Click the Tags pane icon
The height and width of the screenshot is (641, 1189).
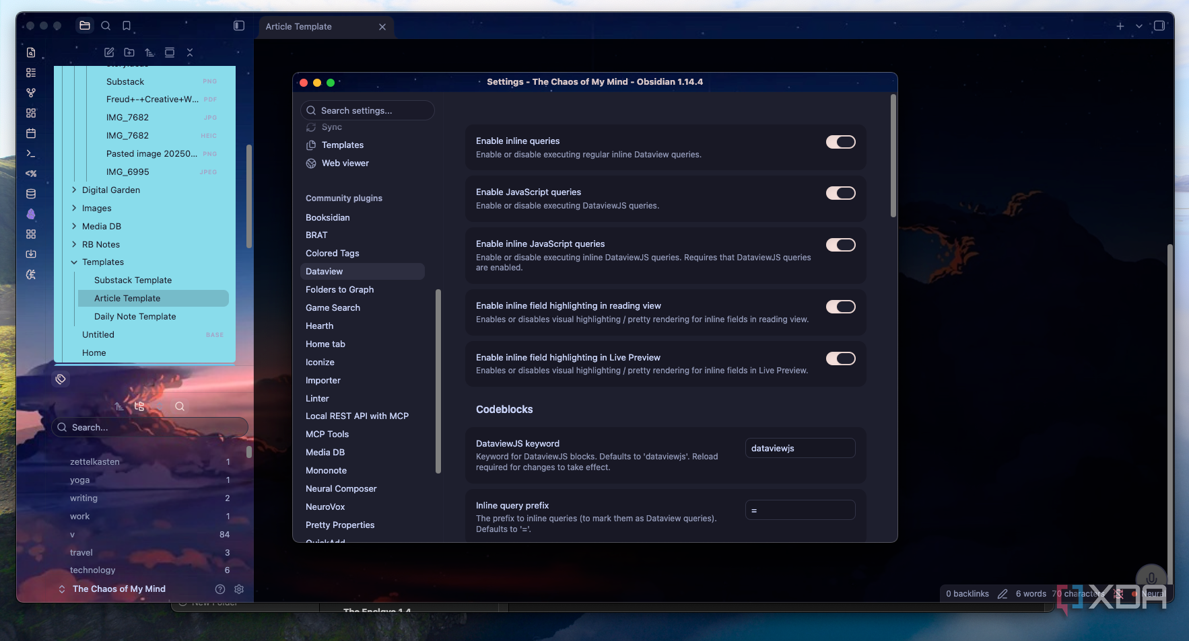coord(61,379)
